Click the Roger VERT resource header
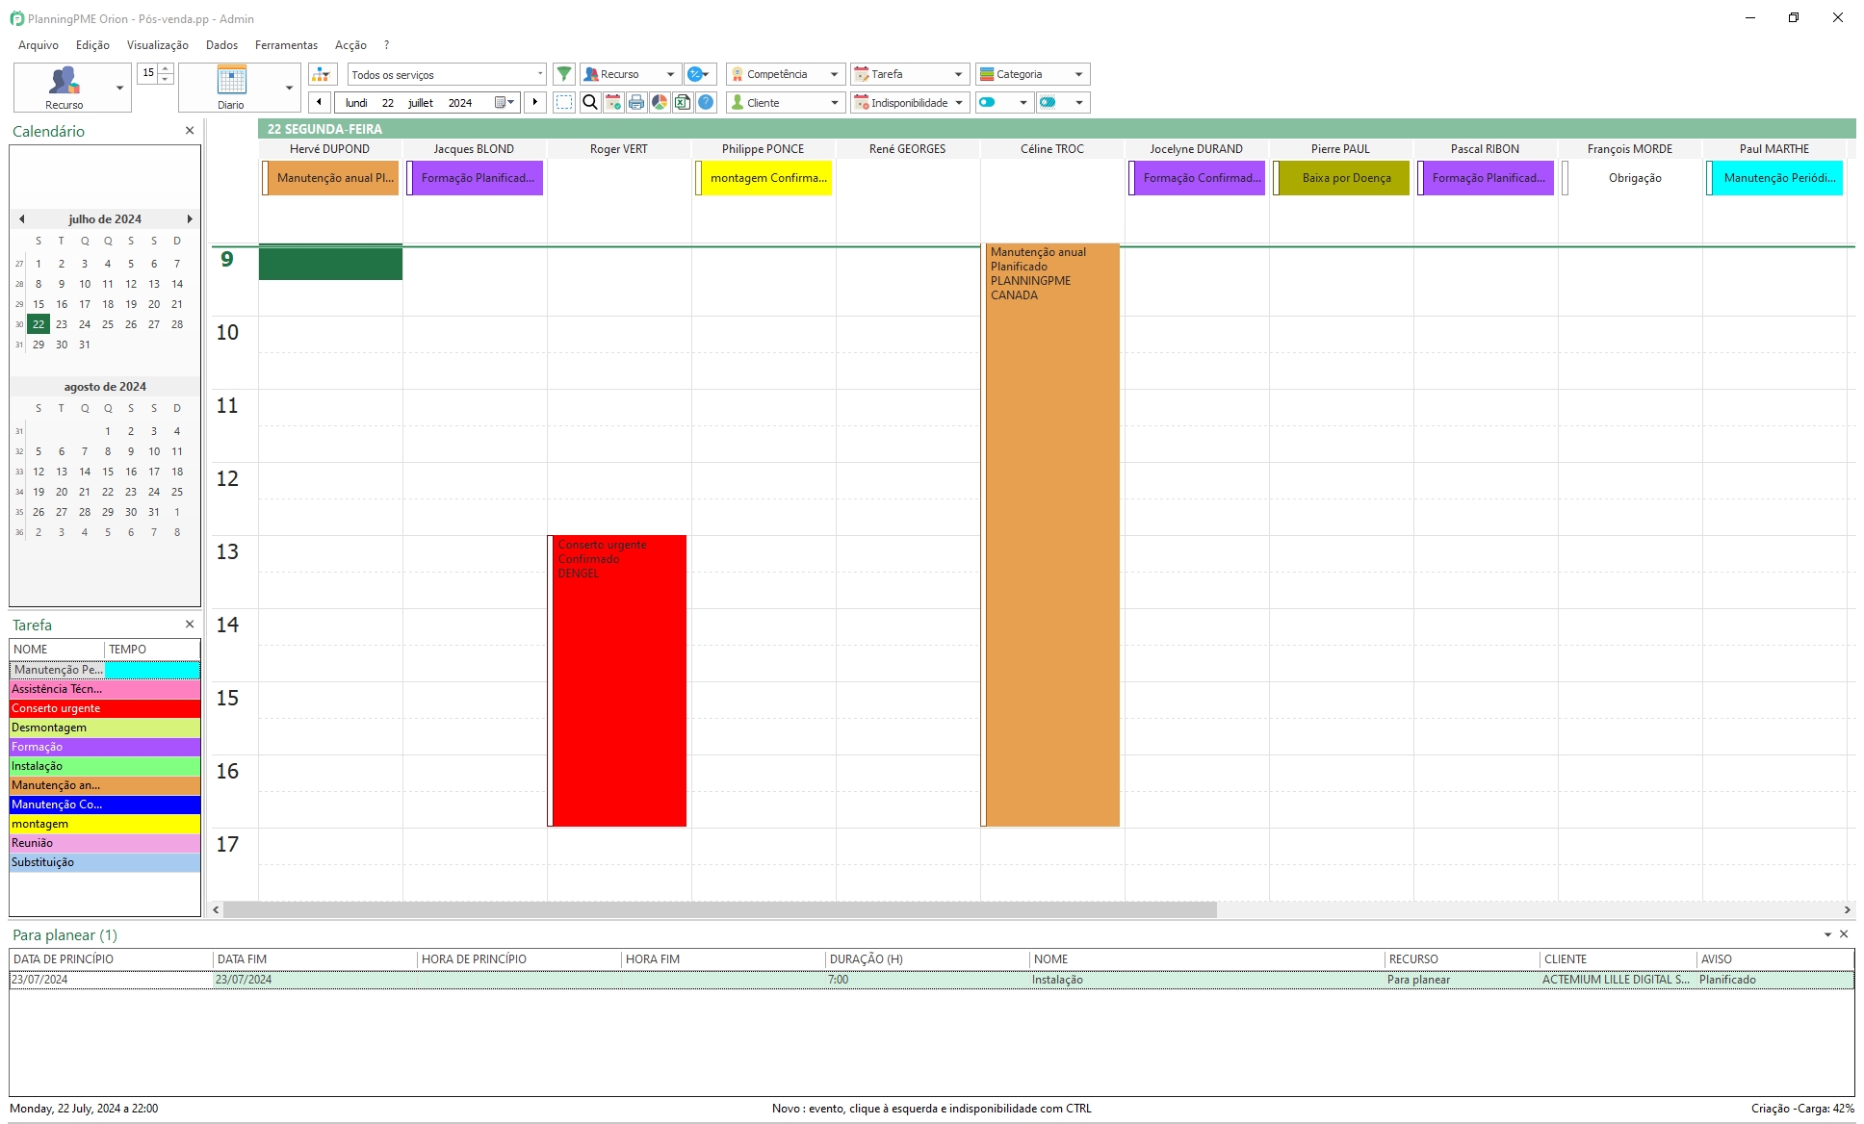Screen dimensions: 1864x1124 pos(619,149)
